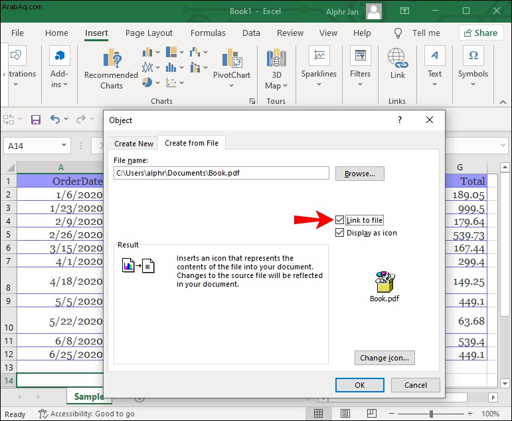Insert a hierarchy chart
This screenshot has height=421, width=512.
(171, 52)
